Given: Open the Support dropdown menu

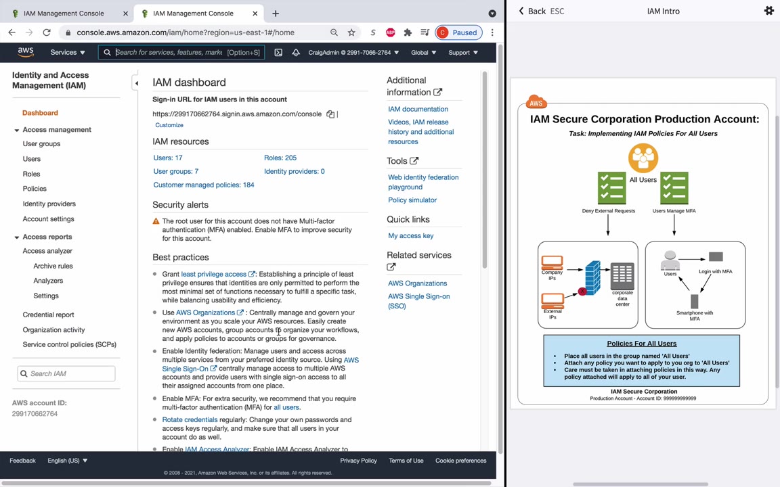Looking at the screenshot, I should 463,52.
